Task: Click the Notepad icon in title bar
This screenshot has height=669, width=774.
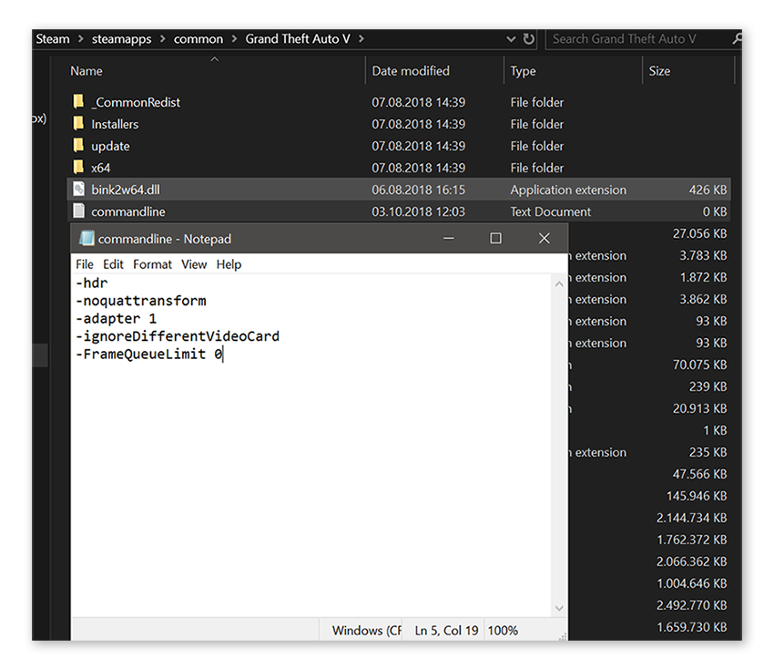Action: point(87,239)
